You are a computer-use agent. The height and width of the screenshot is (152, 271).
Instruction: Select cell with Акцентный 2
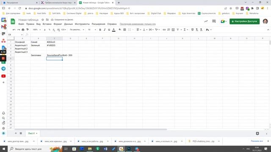click(x=22, y=49)
